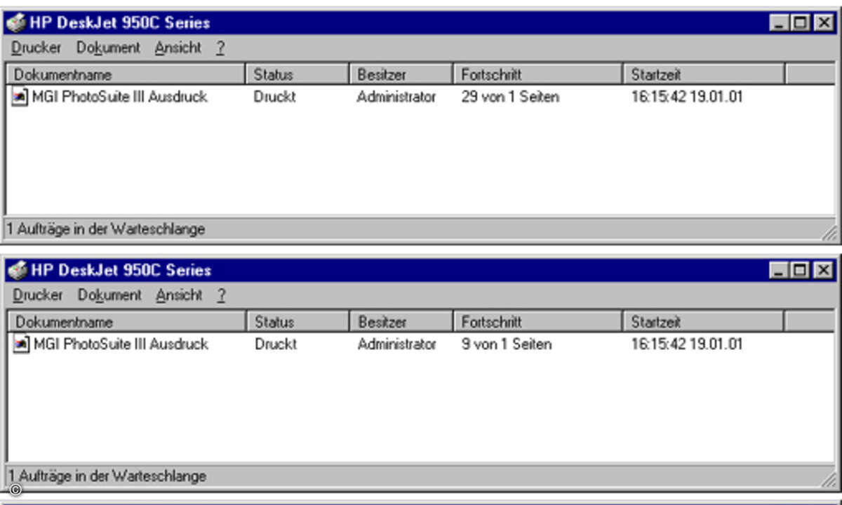This screenshot has height=505, width=842.
Task: Open the Ansicht menu in the lower window
Action: click(180, 295)
